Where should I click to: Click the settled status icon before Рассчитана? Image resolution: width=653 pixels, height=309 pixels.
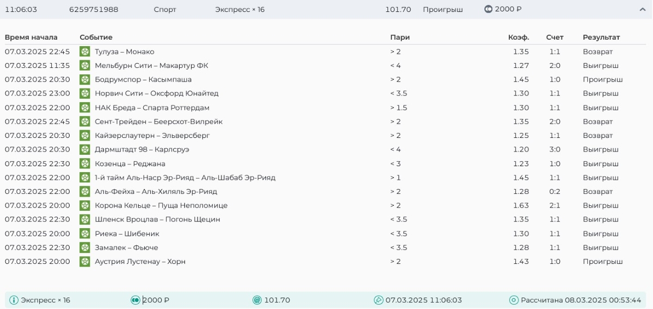click(x=514, y=300)
